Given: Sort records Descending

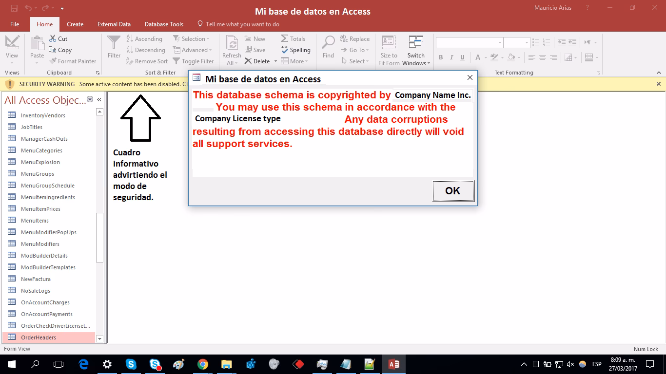Looking at the screenshot, I should (146, 50).
